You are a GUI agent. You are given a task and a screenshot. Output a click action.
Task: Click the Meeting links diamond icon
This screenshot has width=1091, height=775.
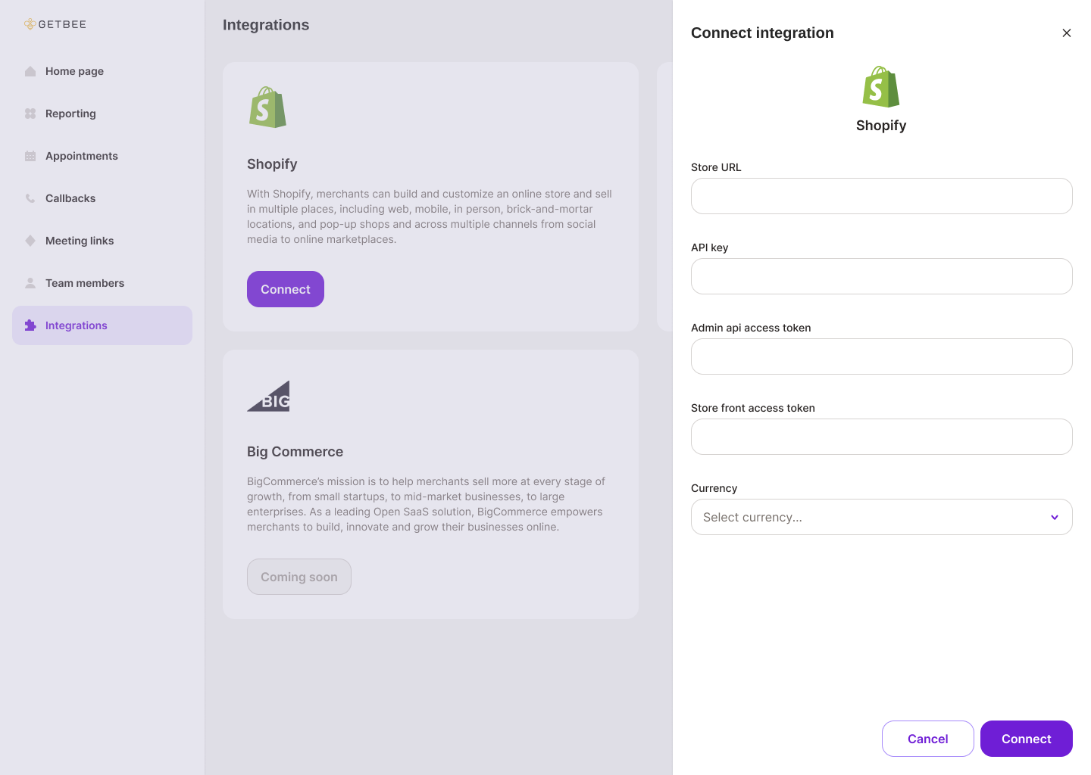[x=30, y=241]
